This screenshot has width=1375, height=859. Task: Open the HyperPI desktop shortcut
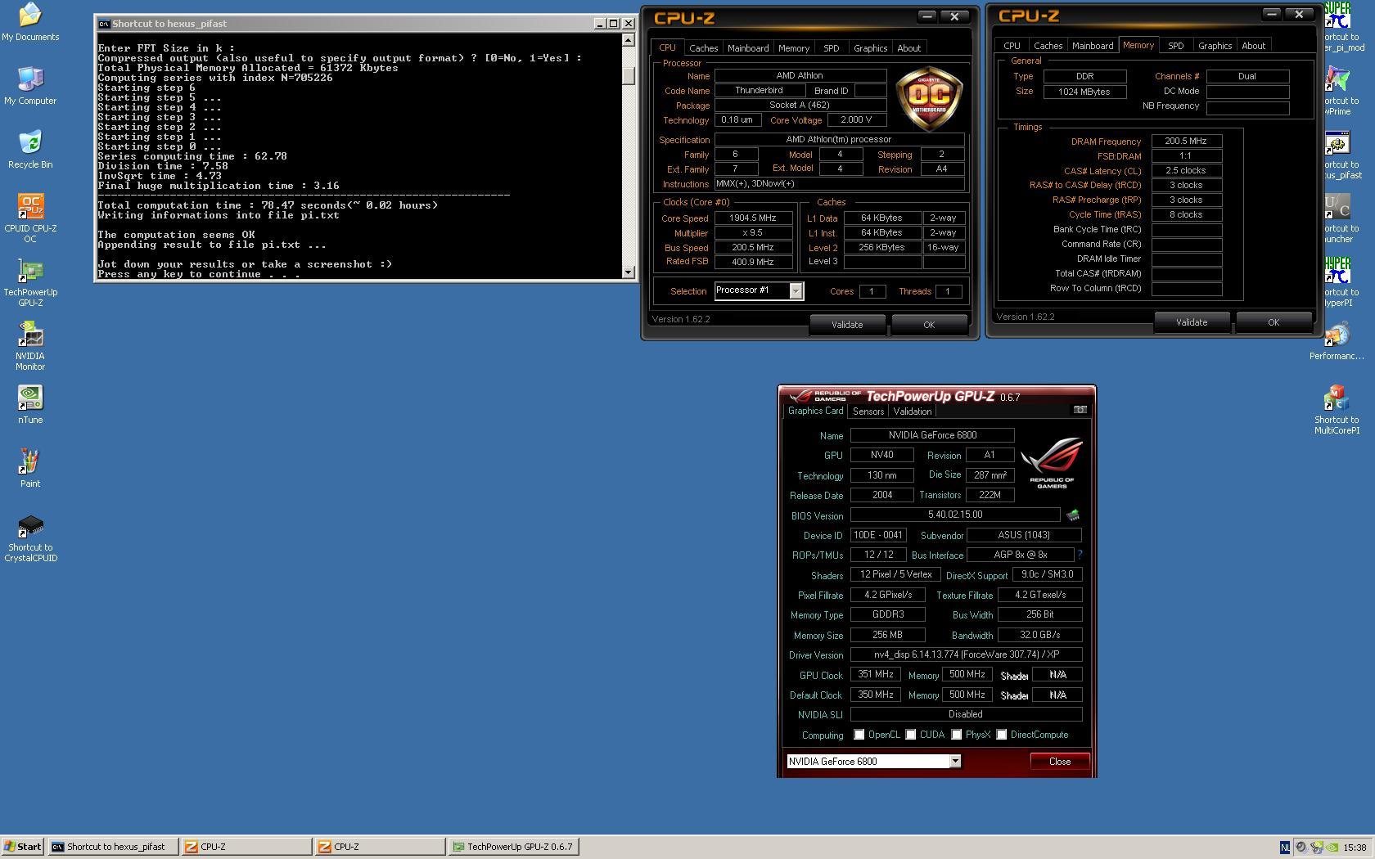click(1337, 282)
